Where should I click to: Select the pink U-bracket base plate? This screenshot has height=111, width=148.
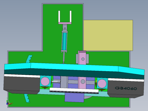point(65,23)
